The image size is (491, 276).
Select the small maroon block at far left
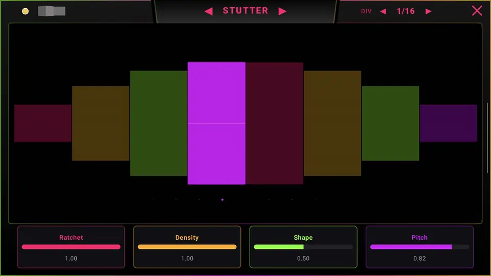point(43,123)
